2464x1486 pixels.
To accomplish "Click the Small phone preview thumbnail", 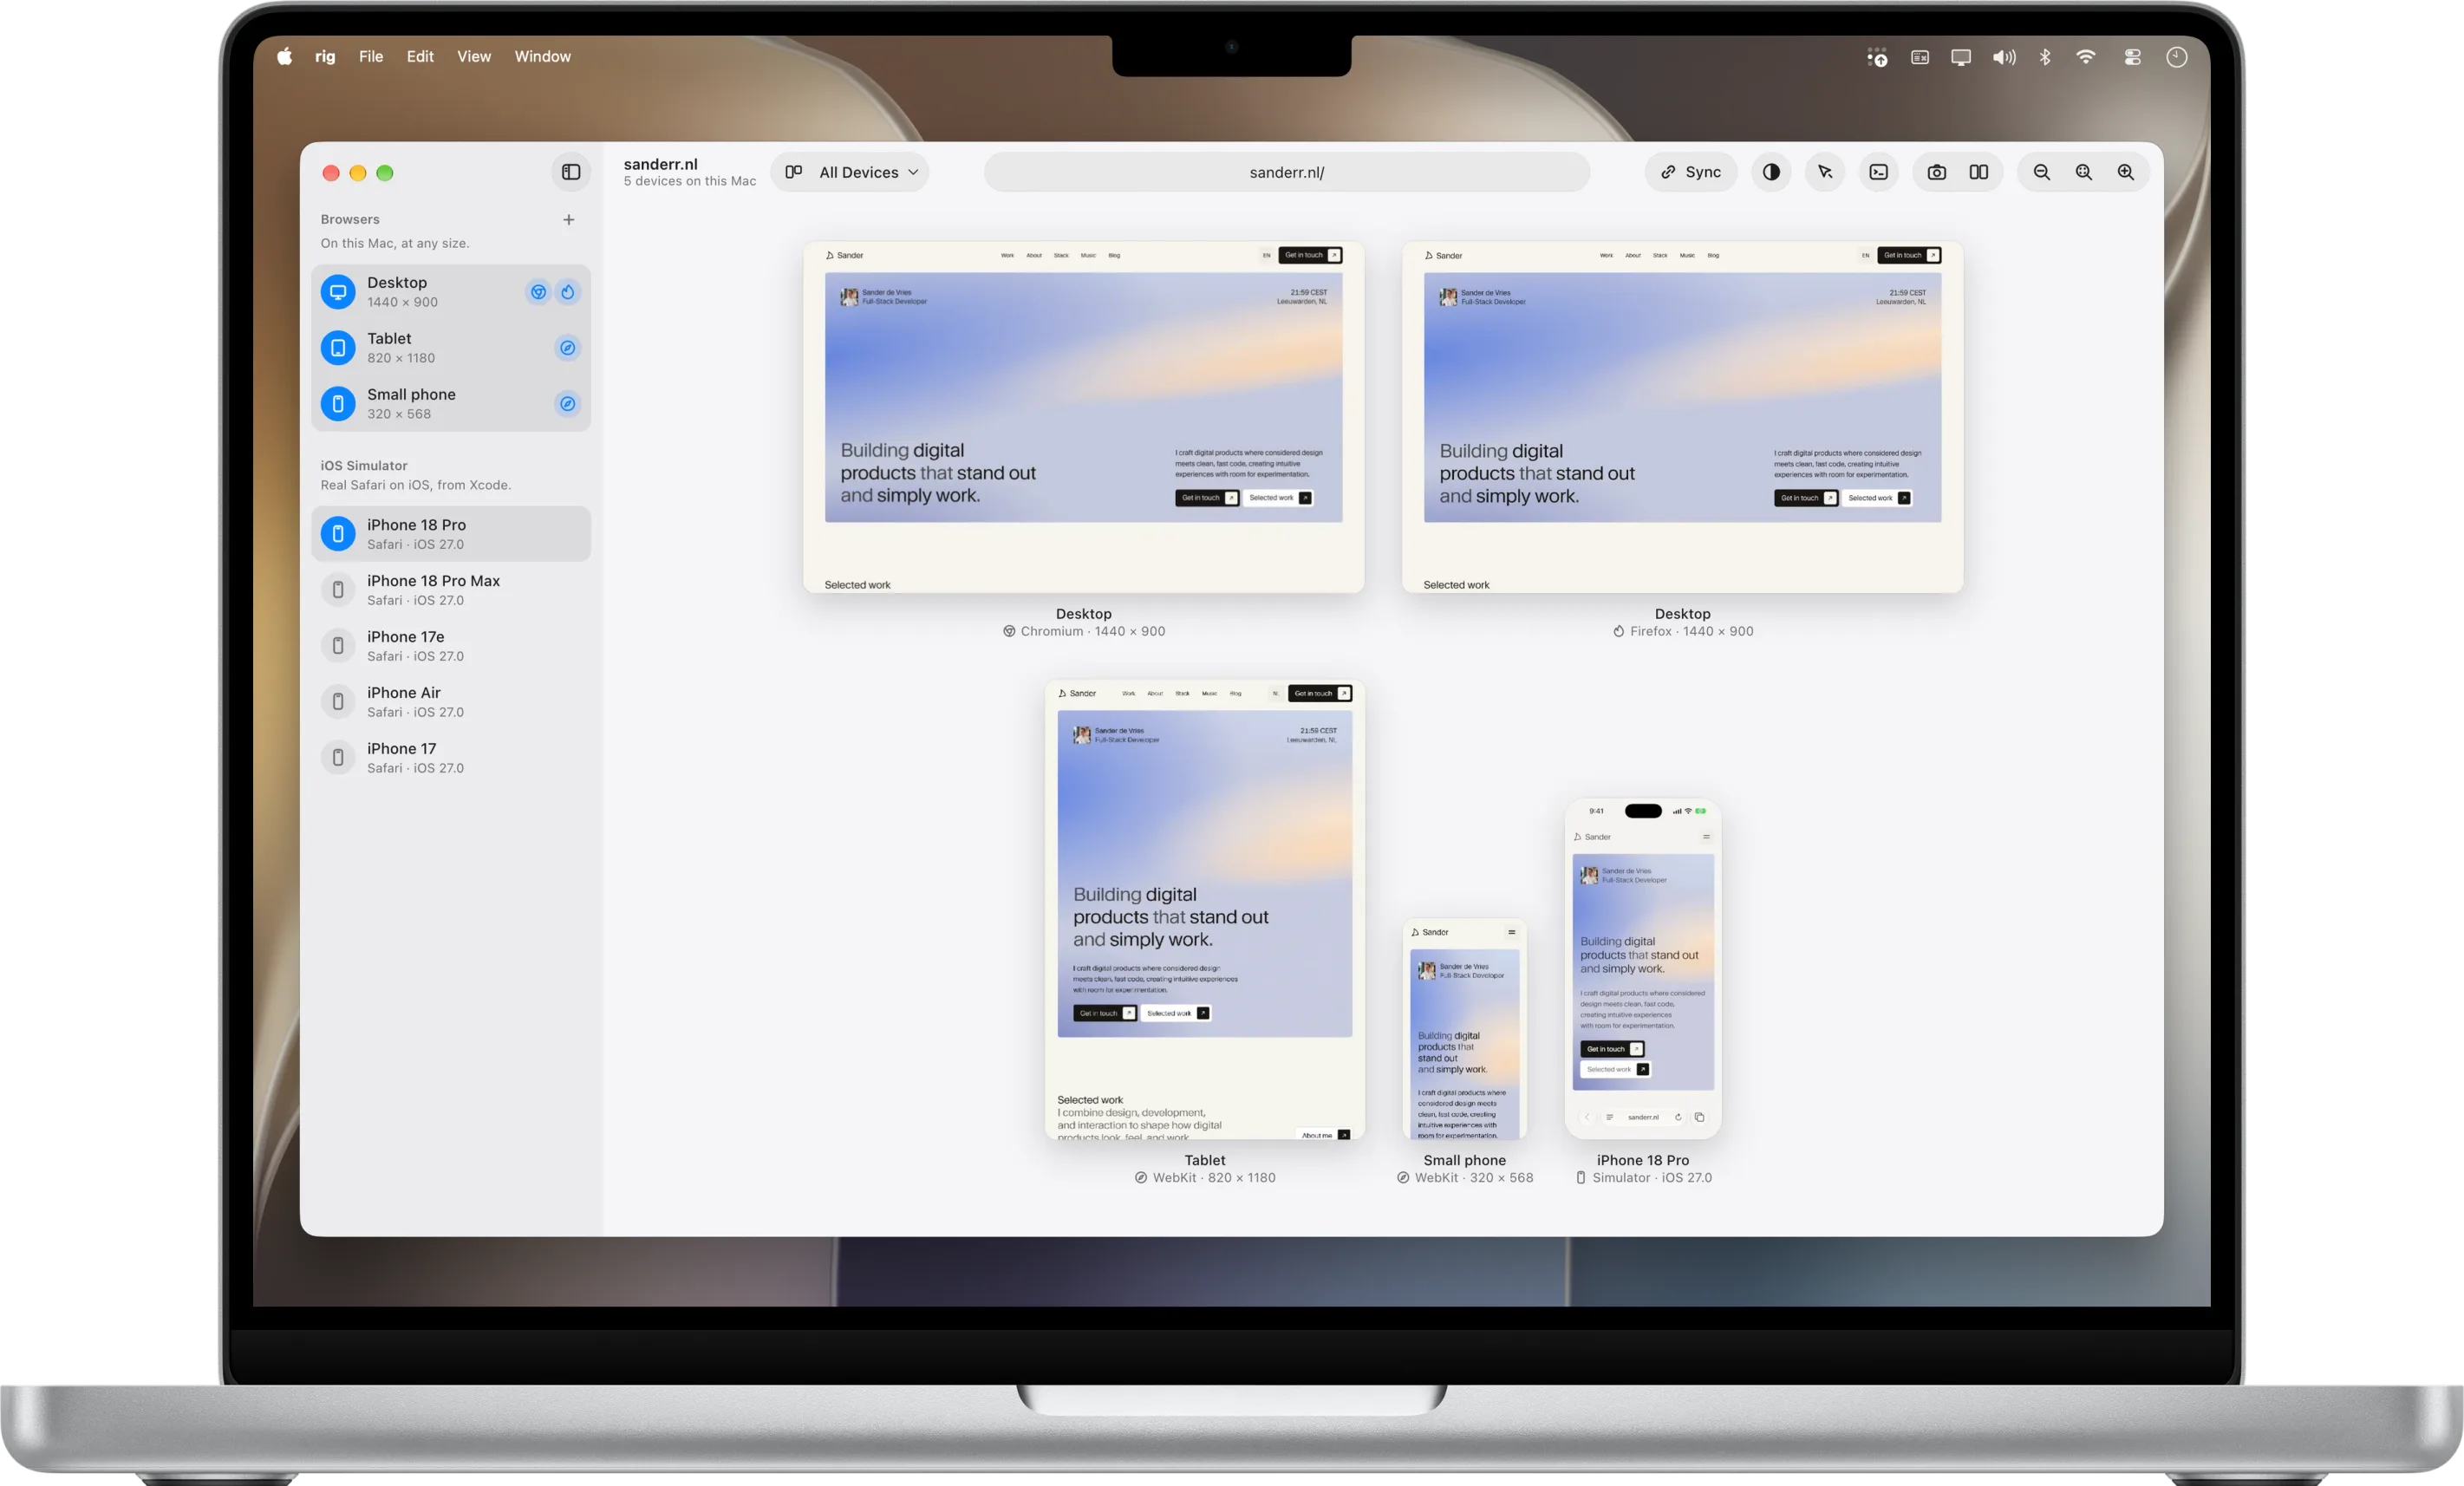I will click(x=1464, y=1029).
